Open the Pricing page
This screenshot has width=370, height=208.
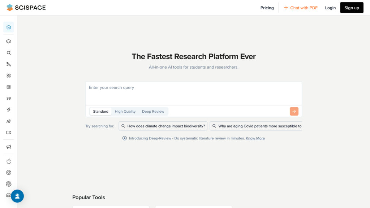point(267,8)
